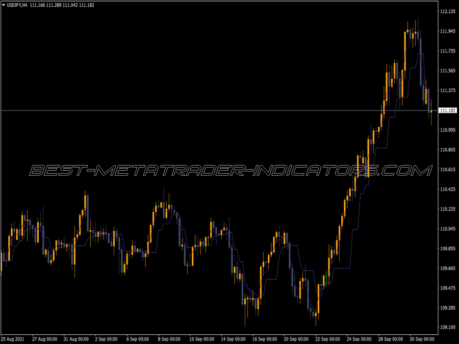Click the 10 Sep 00:00 time label
Screen dimensions: 459x344
tap(201, 339)
